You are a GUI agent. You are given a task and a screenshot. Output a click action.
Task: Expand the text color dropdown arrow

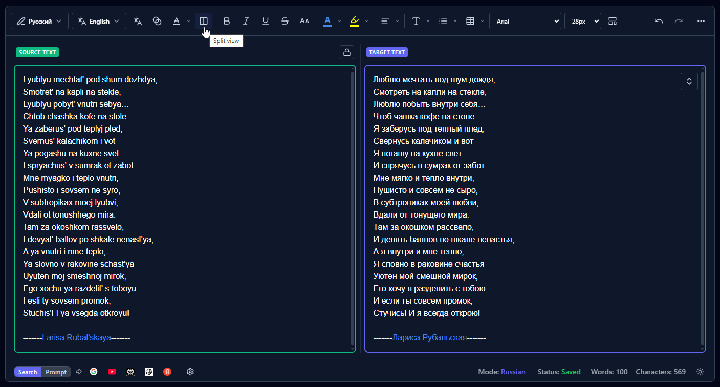[x=339, y=21]
